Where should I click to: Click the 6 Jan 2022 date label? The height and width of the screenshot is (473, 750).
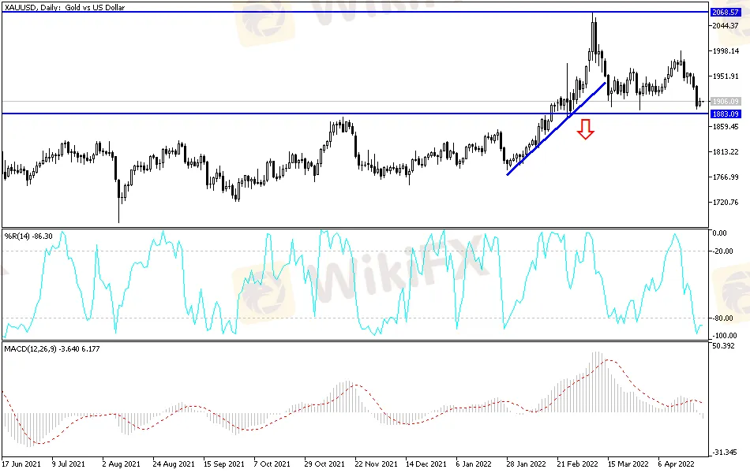(474, 464)
